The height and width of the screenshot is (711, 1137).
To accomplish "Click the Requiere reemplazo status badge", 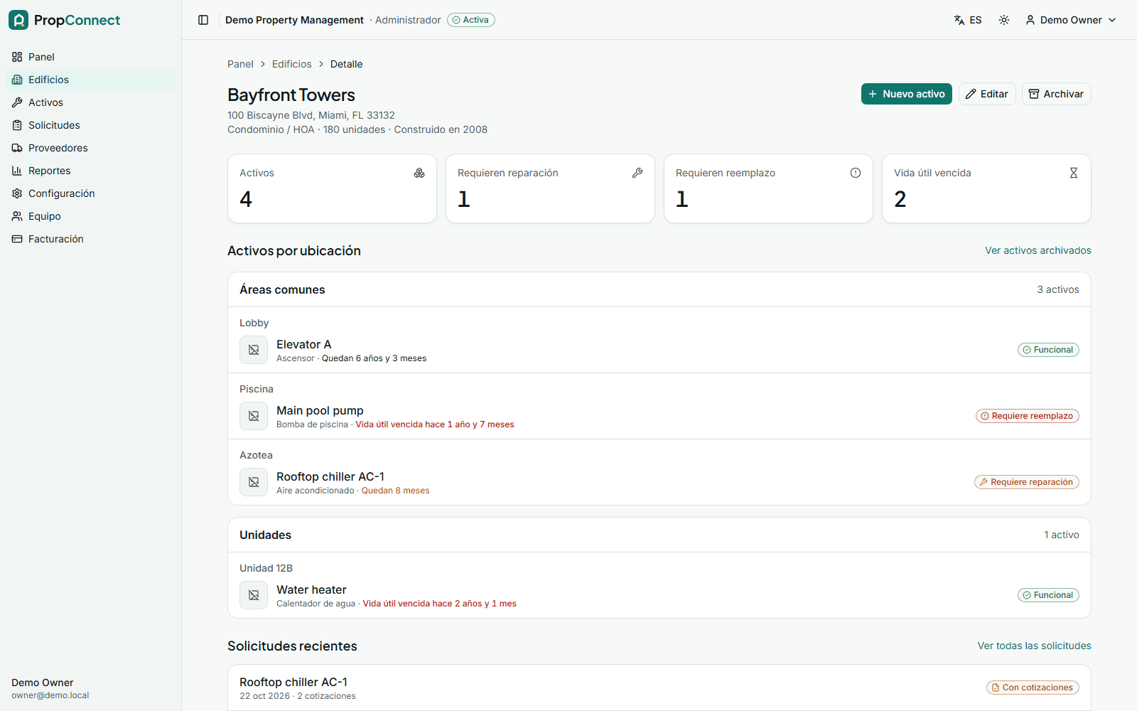I will click(x=1027, y=416).
